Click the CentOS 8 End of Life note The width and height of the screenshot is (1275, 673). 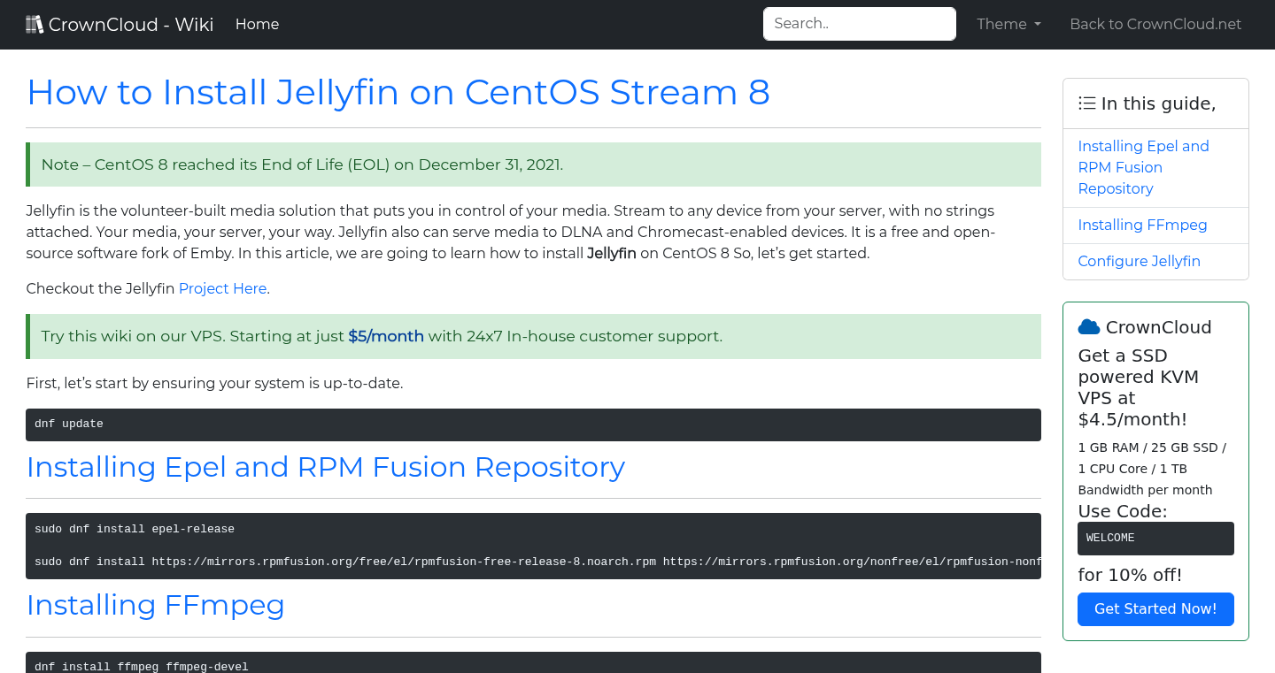(x=533, y=164)
